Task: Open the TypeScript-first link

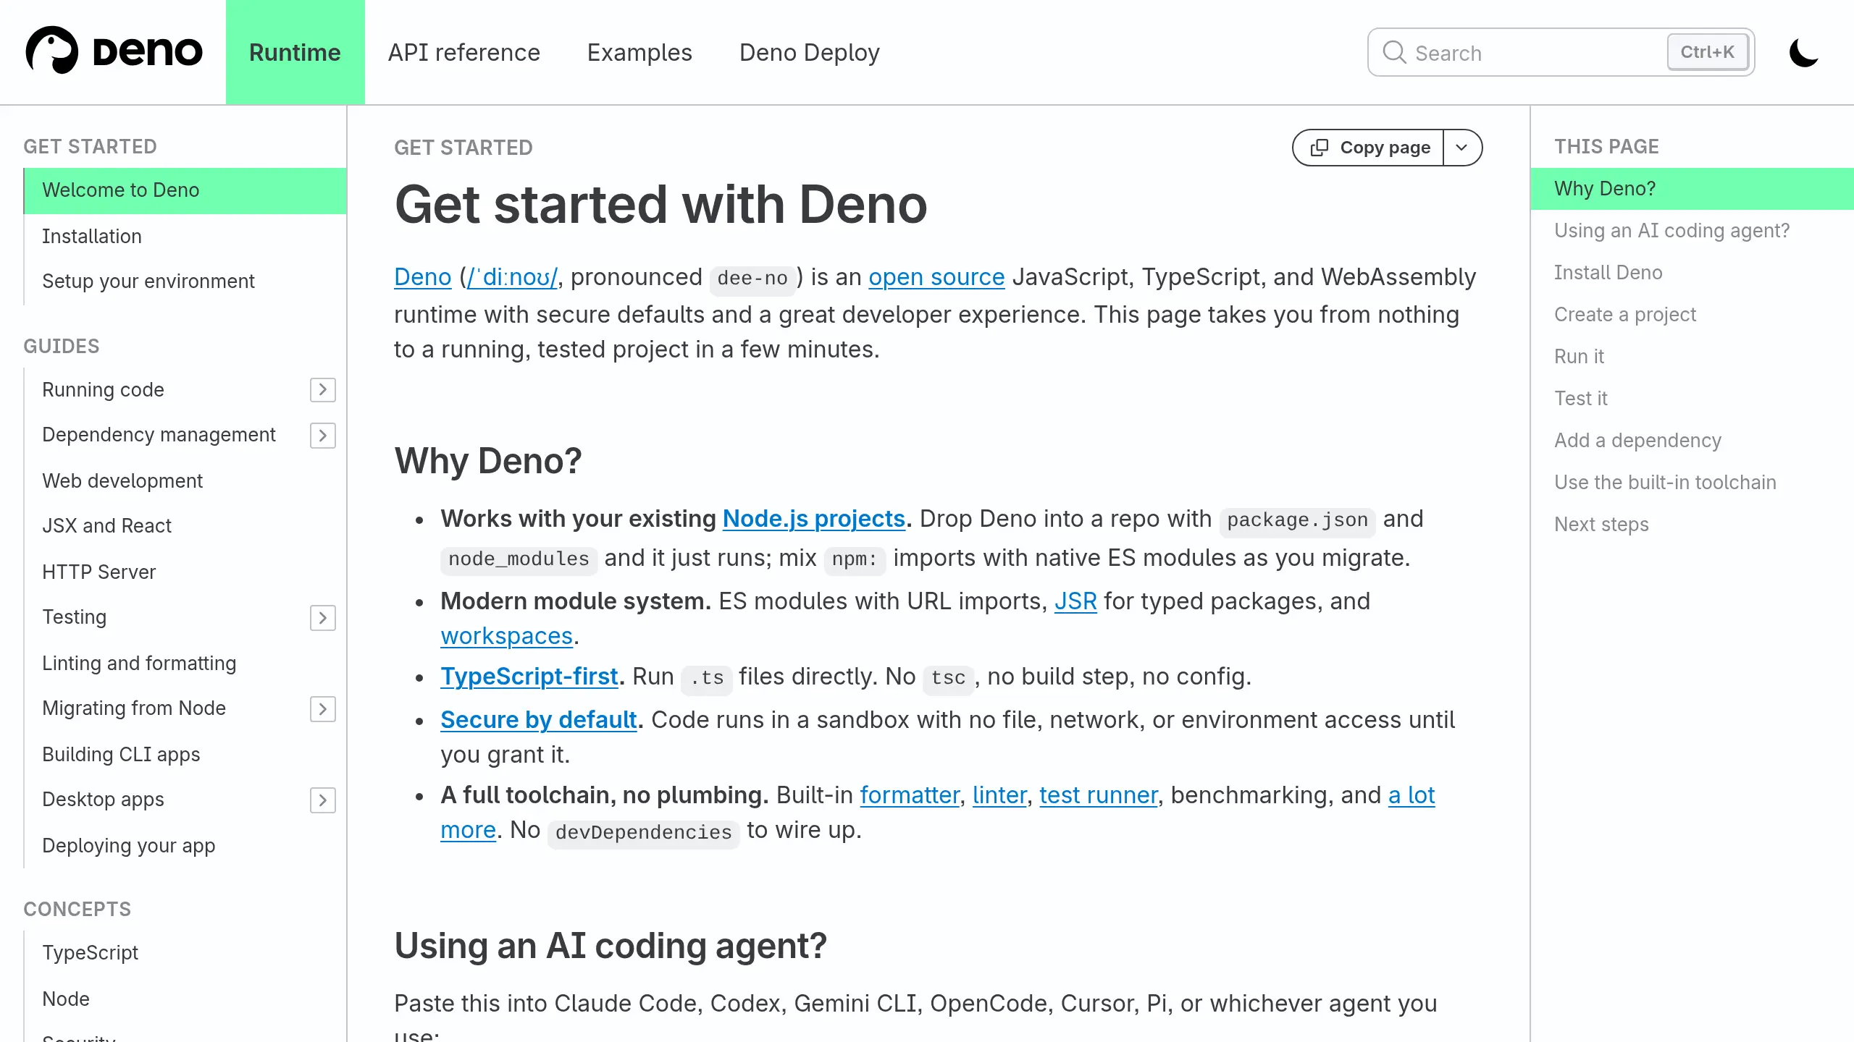Action: [529, 677]
